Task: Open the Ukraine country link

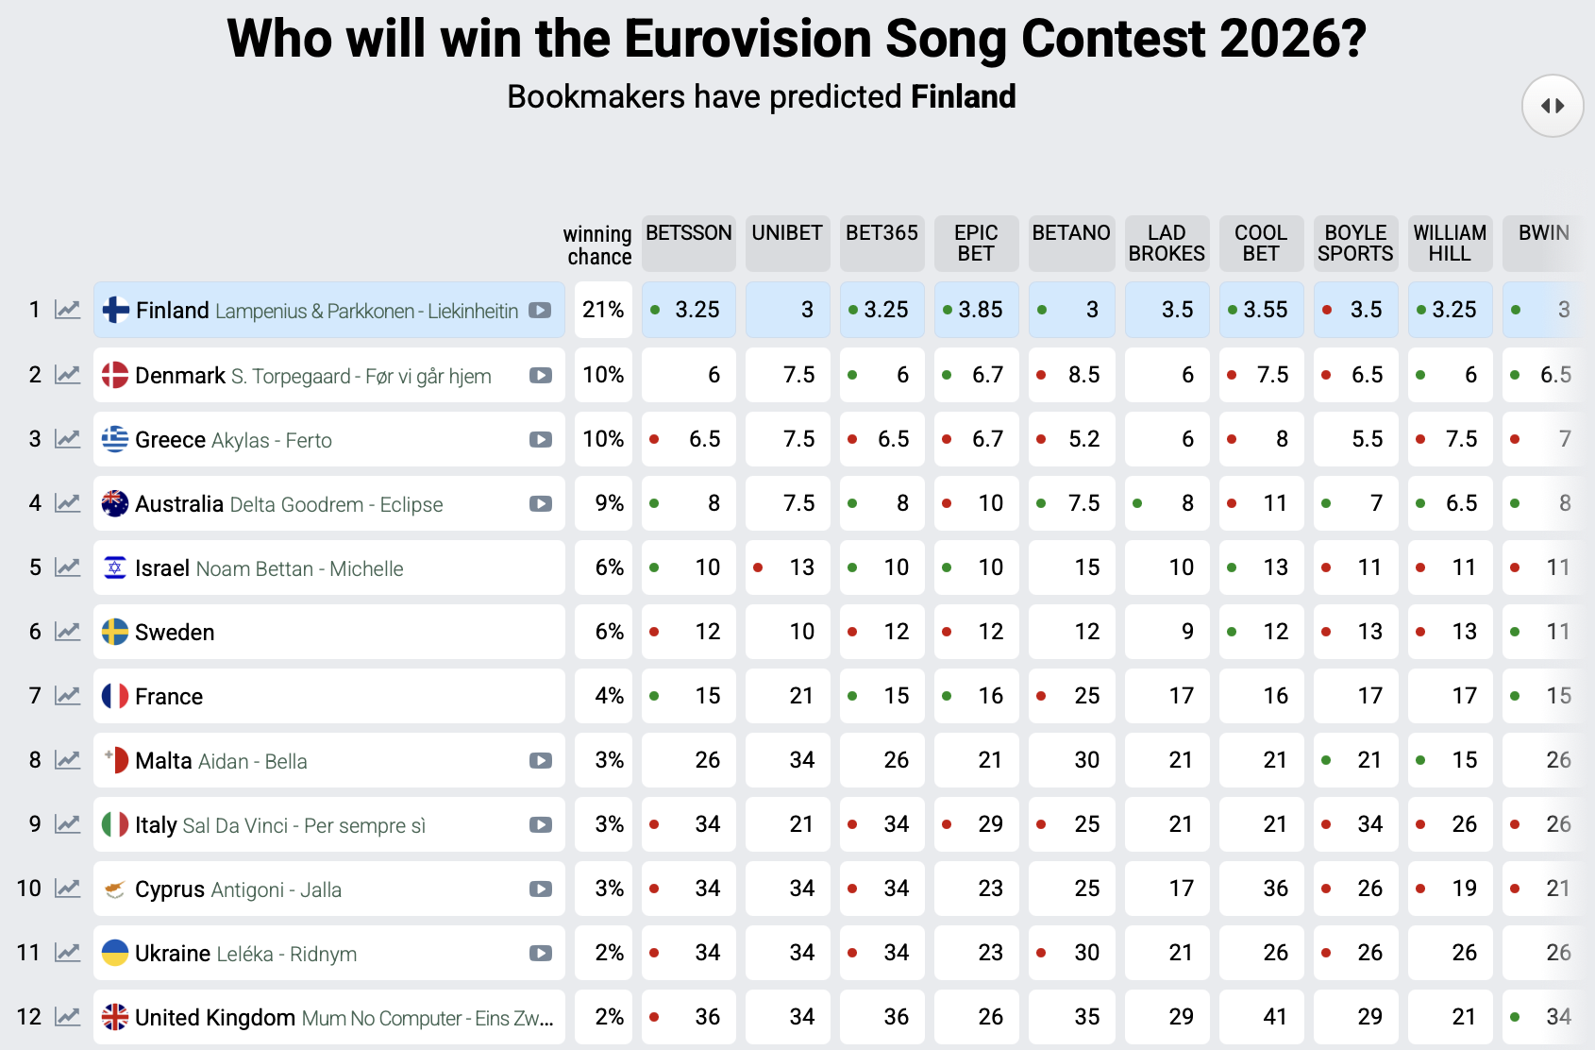Action: coord(173,954)
